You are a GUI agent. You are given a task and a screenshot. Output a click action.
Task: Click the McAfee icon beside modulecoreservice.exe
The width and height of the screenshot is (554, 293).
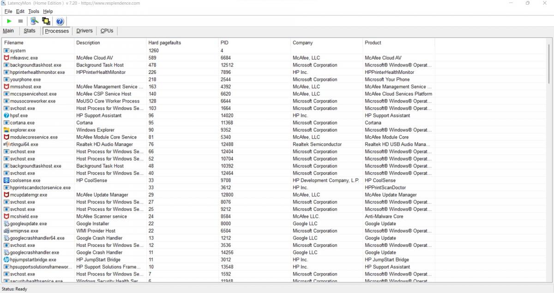click(x=6, y=138)
